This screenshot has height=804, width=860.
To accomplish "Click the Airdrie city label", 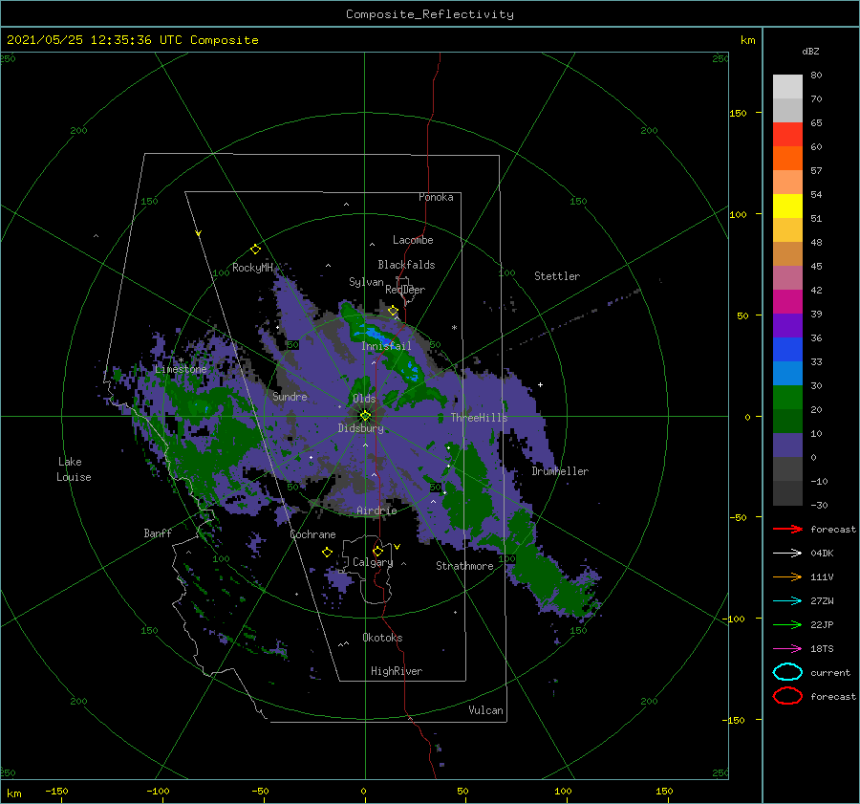I will (376, 511).
